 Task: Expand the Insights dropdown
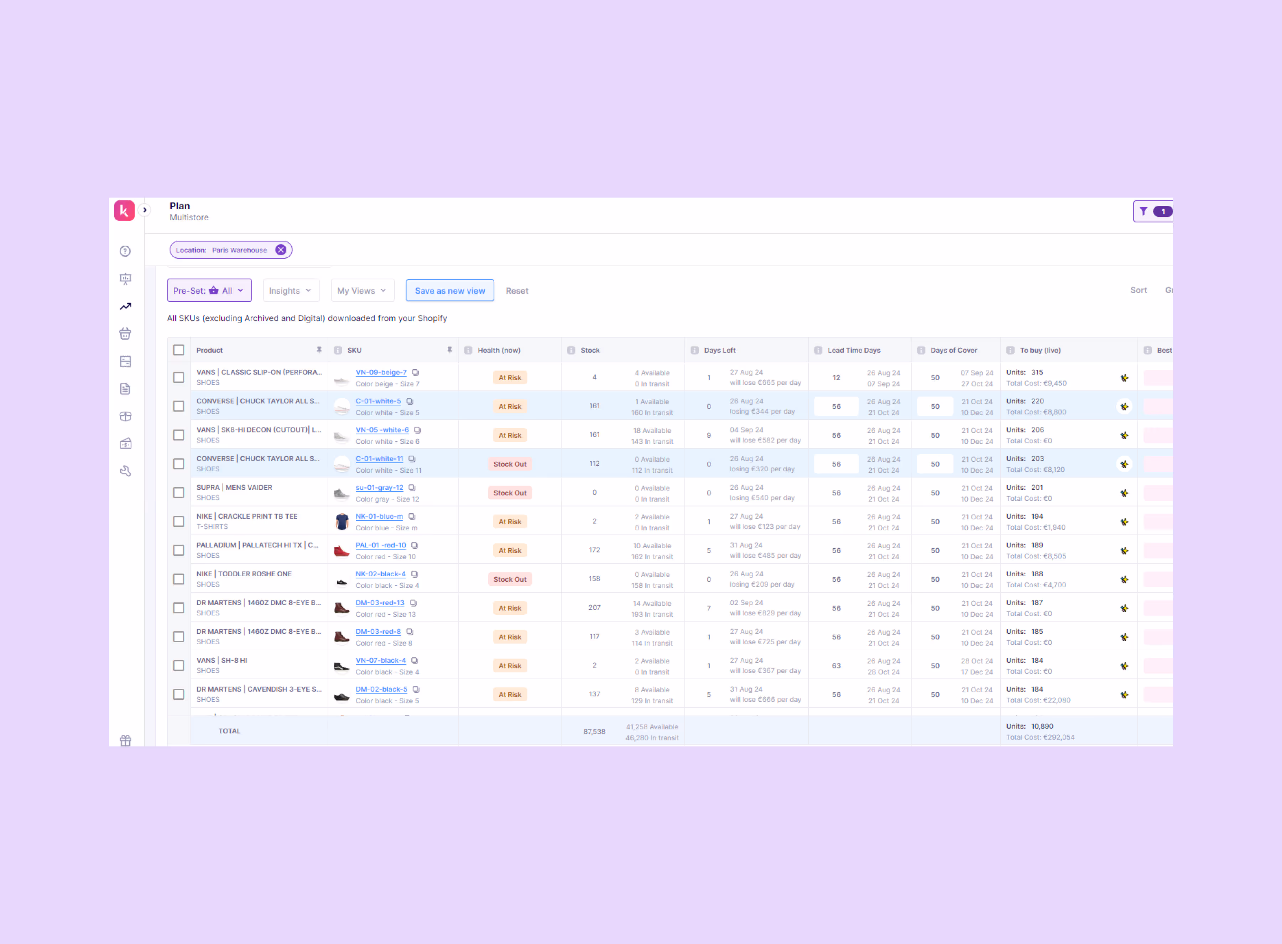click(290, 290)
